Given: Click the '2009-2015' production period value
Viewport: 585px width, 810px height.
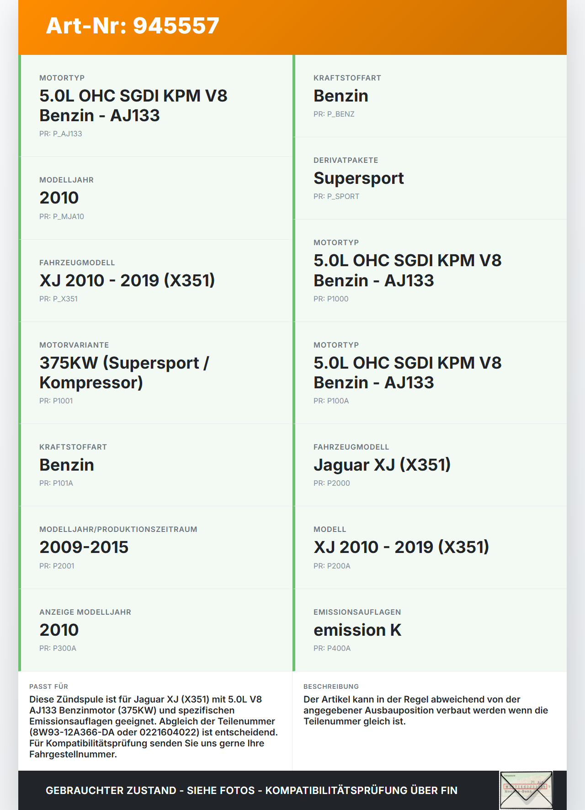Looking at the screenshot, I should coord(84,547).
